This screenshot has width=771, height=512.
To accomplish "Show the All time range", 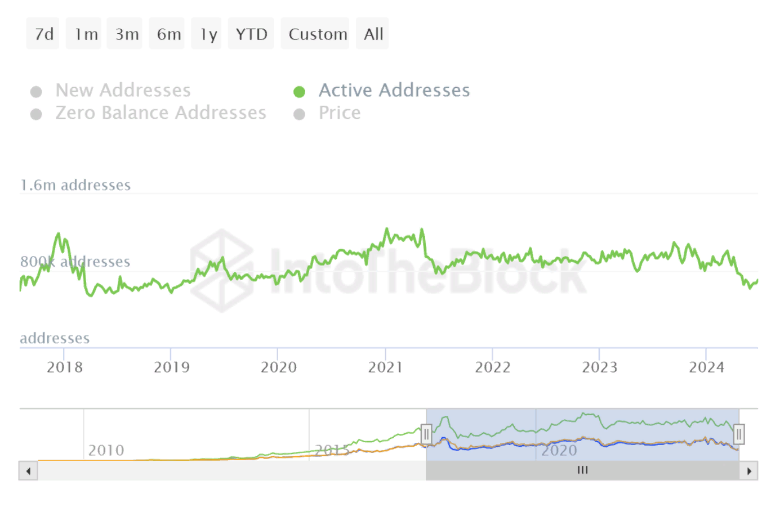I will [x=372, y=34].
